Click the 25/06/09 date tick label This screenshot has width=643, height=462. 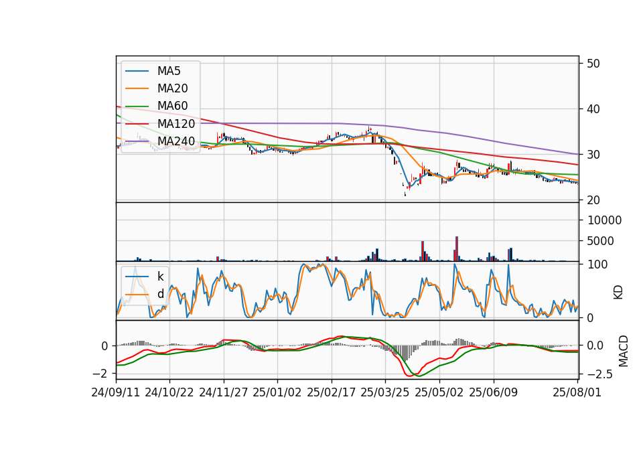coord(494,392)
